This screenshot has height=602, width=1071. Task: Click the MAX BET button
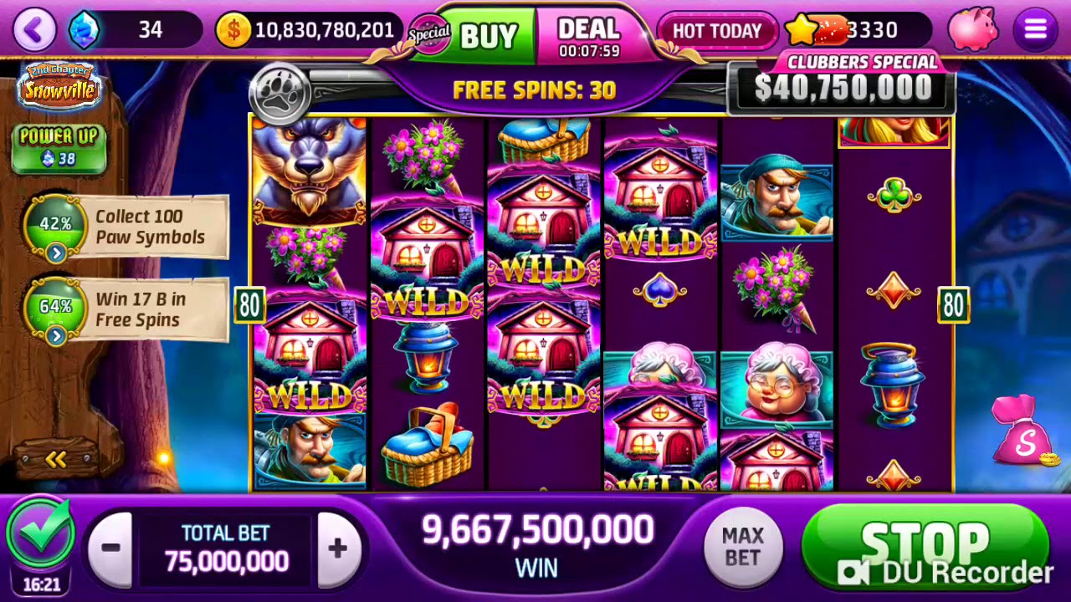(742, 547)
